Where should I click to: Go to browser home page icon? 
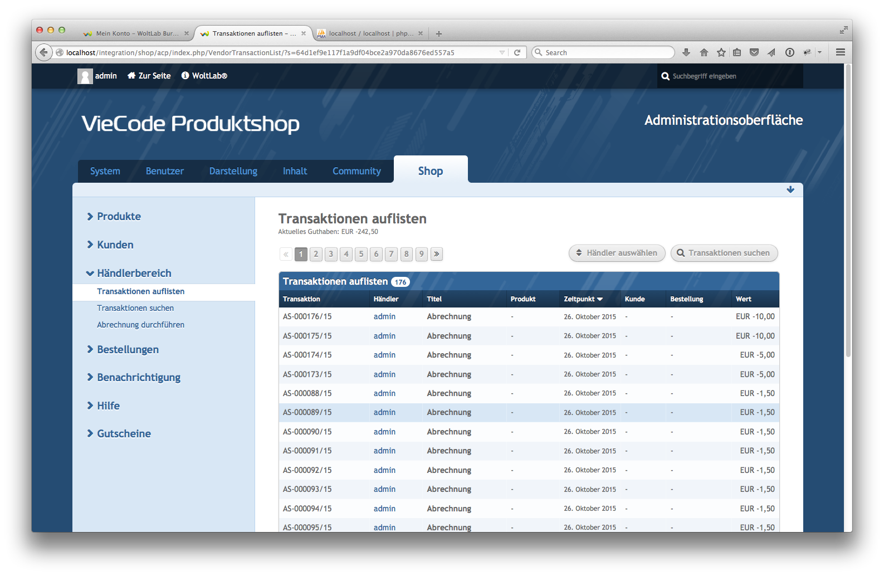pos(704,52)
